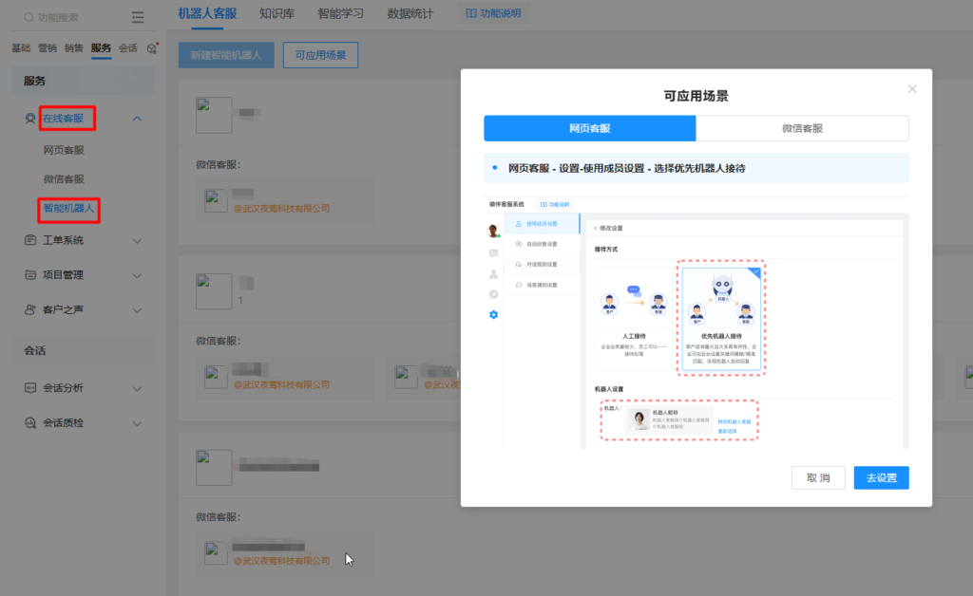This screenshot has height=596, width=973.
Task: Click the 客户之声 person icon
Action: (30, 309)
